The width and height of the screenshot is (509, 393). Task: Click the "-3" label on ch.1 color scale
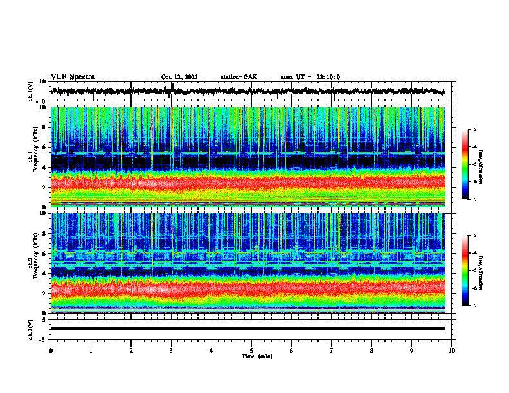point(474,129)
